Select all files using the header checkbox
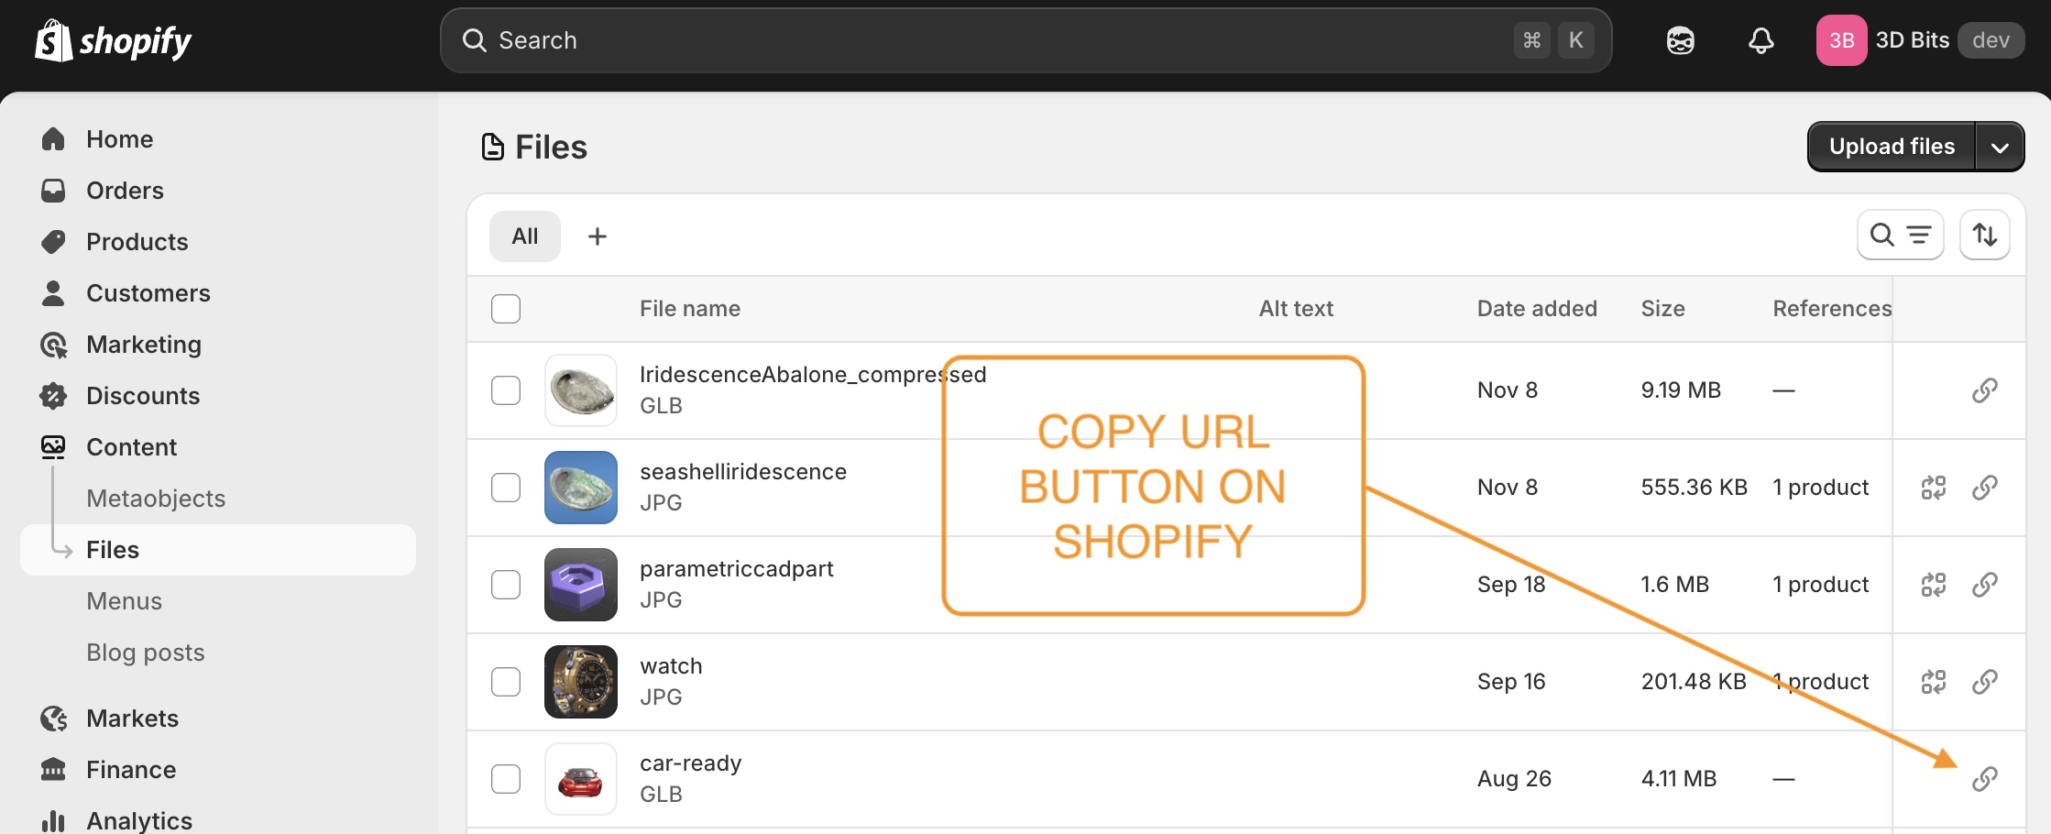This screenshot has height=834, width=2051. point(505,309)
